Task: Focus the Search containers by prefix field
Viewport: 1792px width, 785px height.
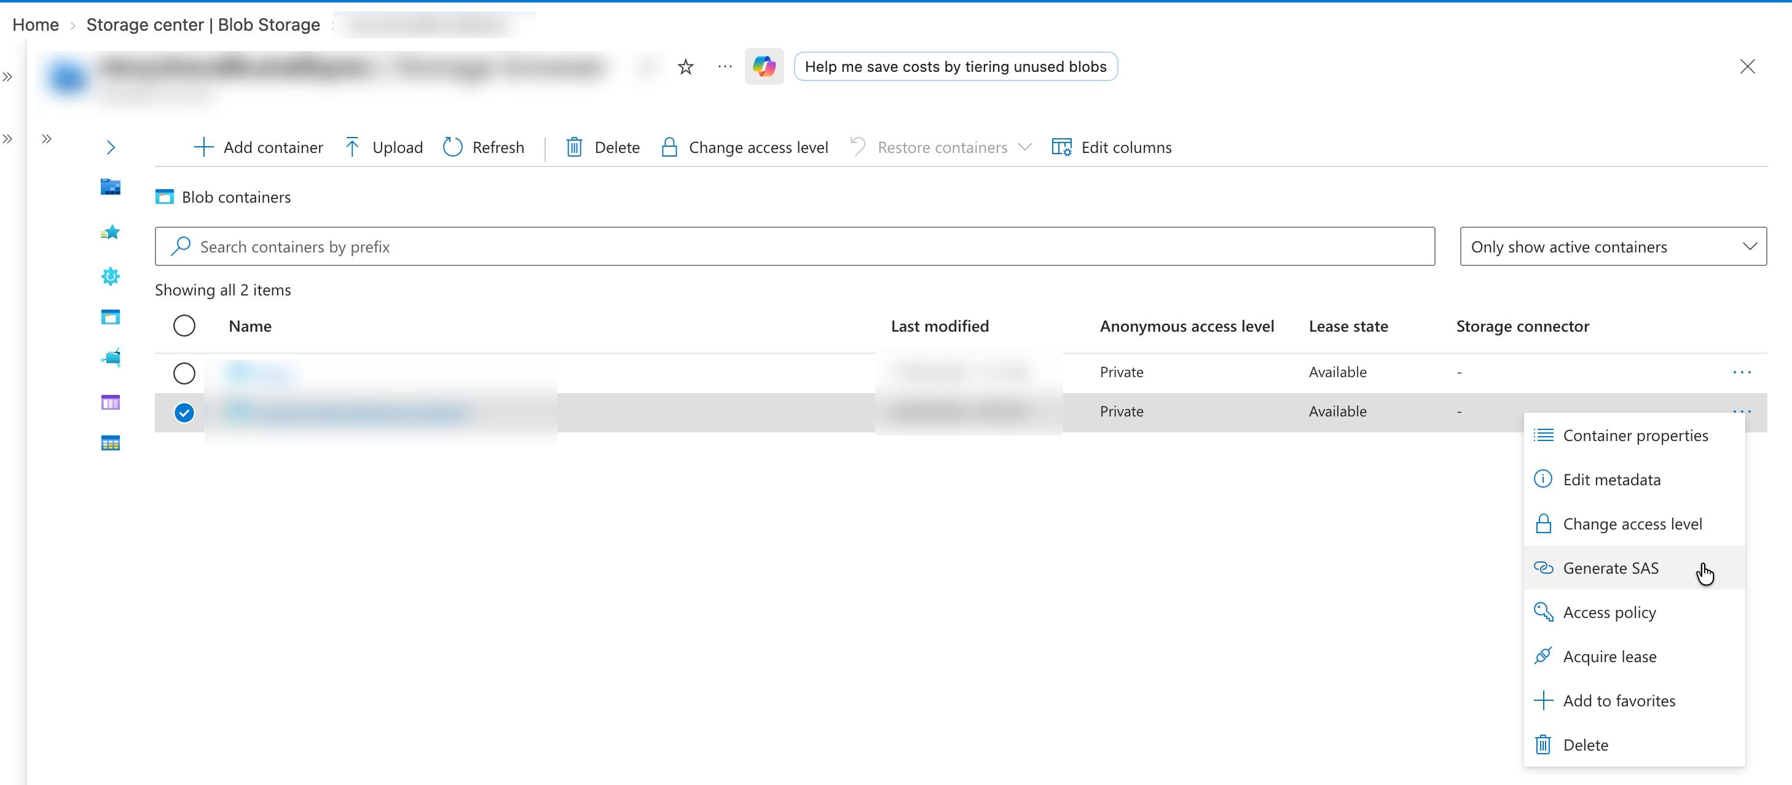Action: click(795, 246)
